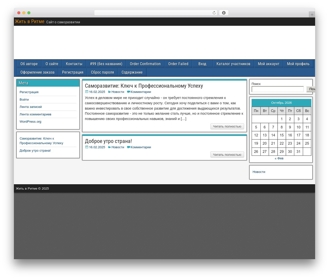Viewport: 329px width, 279px height.
Task: Click the browser download icon
Action: 224,13
